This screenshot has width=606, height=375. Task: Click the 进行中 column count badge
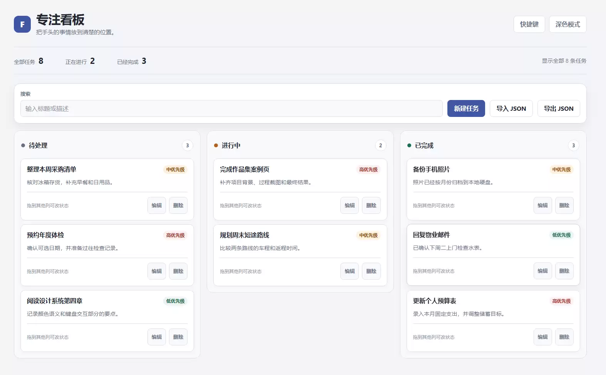380,145
